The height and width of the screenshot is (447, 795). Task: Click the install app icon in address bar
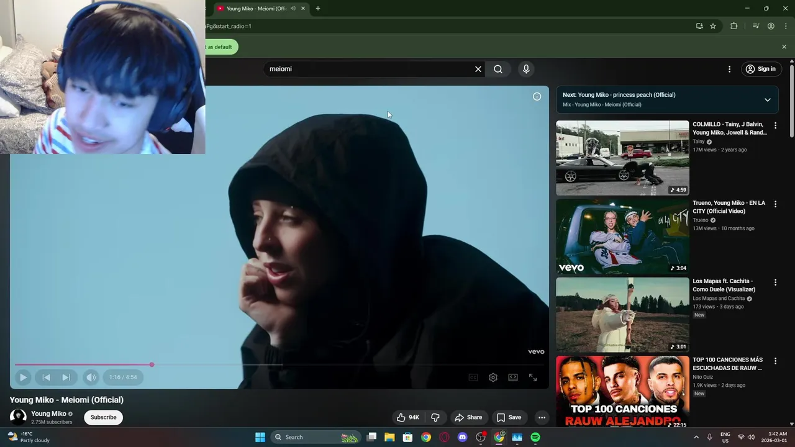pos(699,26)
